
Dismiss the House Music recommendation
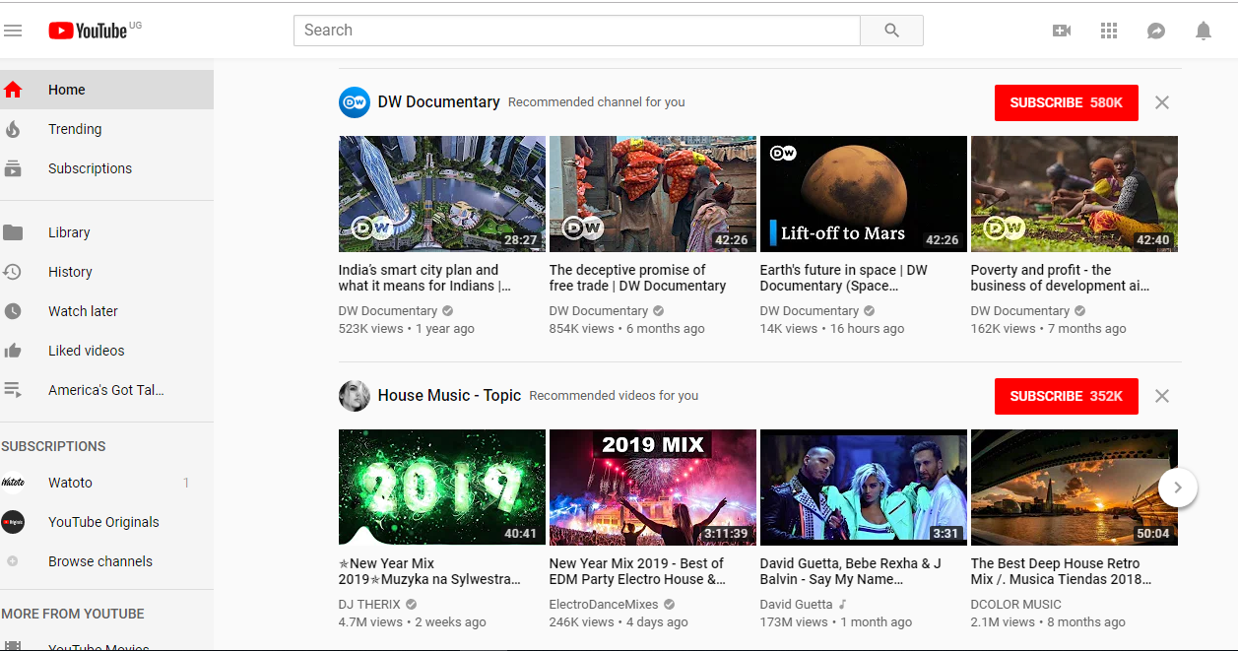point(1161,396)
